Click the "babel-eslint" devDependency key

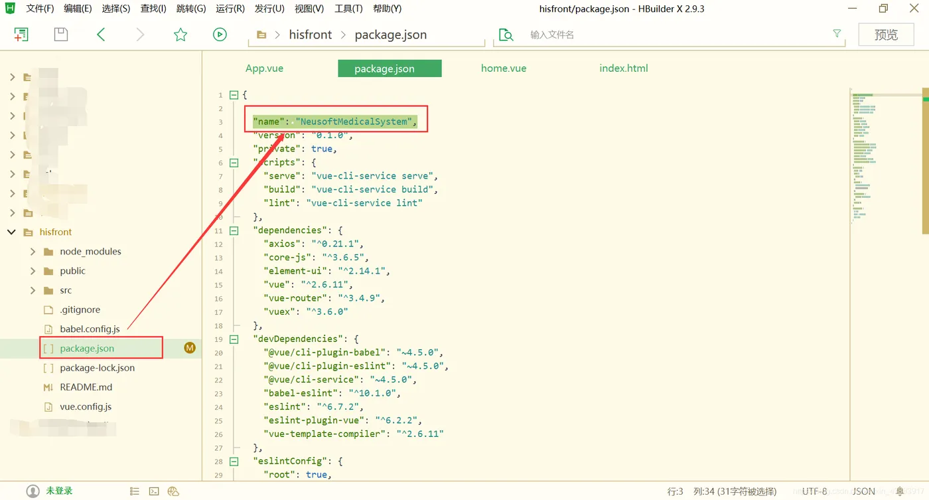coord(301,393)
